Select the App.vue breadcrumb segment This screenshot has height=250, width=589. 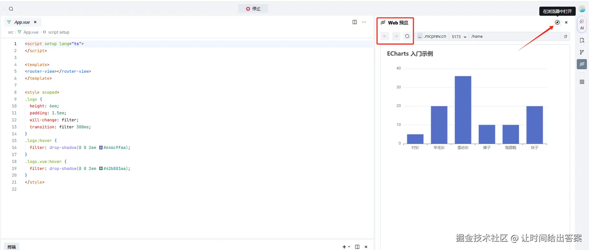tap(31, 32)
